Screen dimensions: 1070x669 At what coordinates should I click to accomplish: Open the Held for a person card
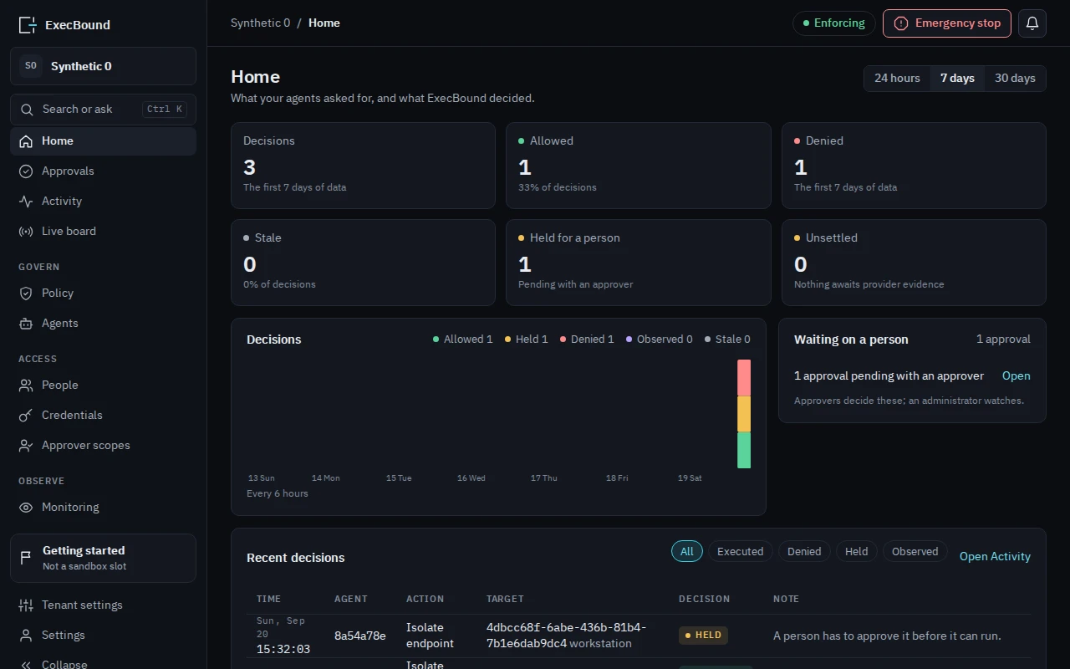point(639,263)
